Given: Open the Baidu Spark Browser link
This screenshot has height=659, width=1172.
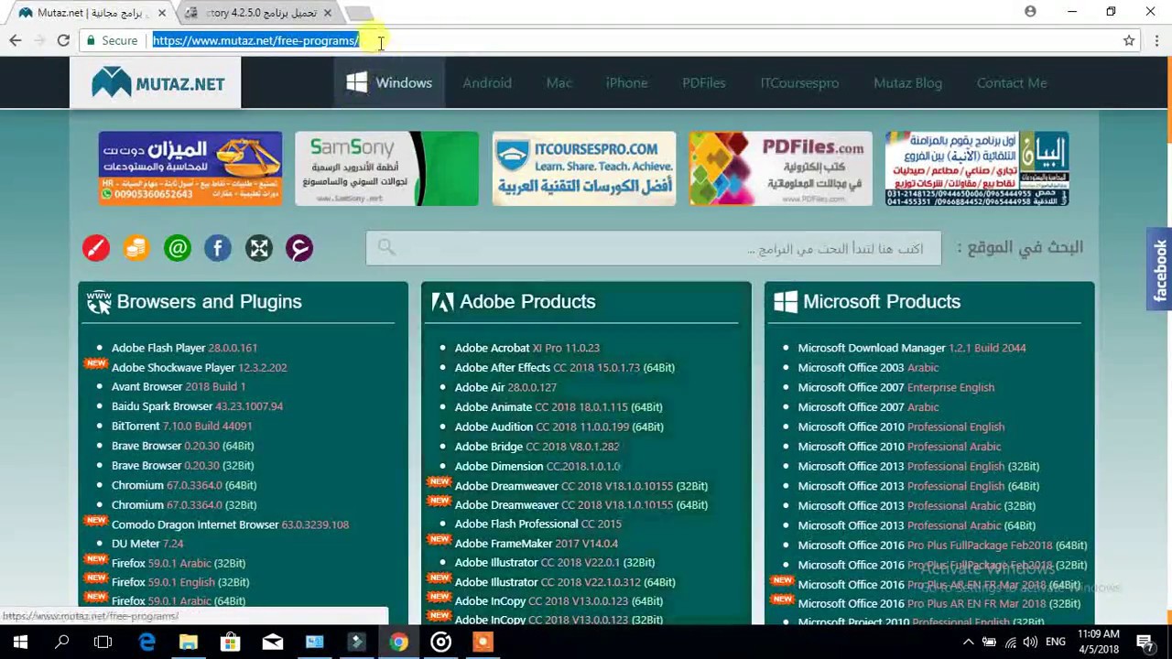Looking at the screenshot, I should pyautogui.click(x=197, y=406).
